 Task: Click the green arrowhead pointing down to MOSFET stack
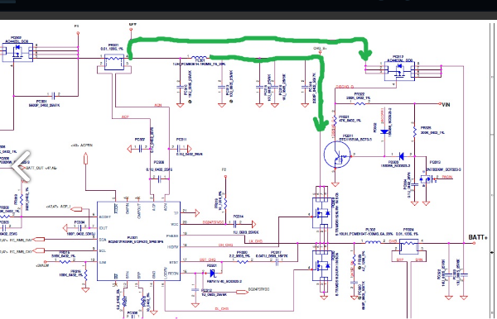point(321,124)
